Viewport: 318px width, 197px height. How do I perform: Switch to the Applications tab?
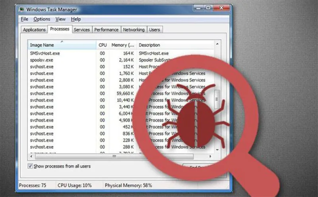tap(34, 30)
